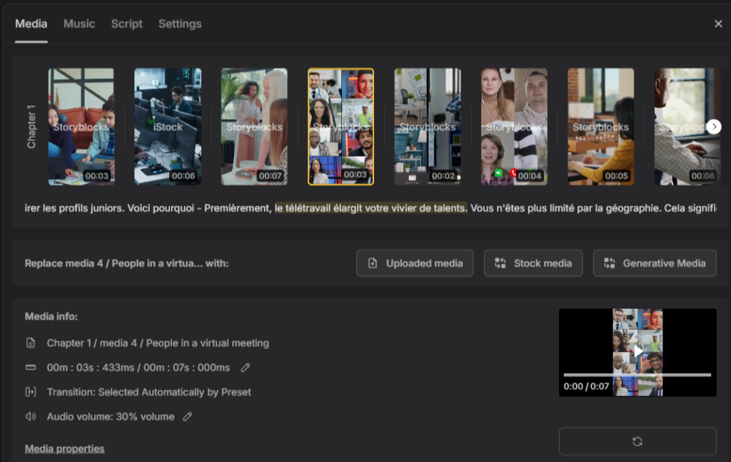Viewport: 731px width, 462px height.
Task: Select the video call clip with 00:04 duration
Action: (514, 127)
